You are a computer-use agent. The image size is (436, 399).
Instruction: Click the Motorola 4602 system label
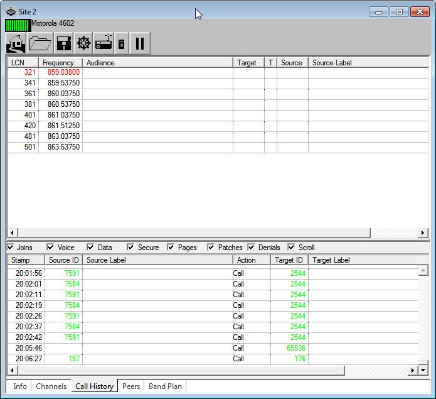click(53, 23)
